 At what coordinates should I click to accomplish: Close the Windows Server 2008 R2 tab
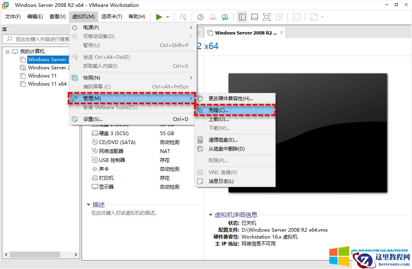coord(281,33)
